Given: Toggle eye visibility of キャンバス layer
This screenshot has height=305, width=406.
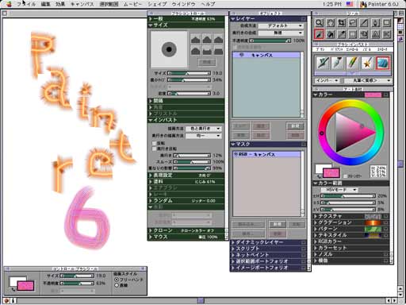Looking at the screenshot, I should [x=241, y=55].
